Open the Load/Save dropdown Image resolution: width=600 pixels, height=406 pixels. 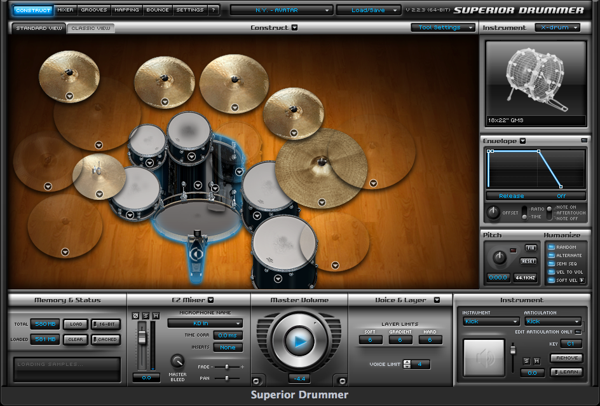coord(369,10)
